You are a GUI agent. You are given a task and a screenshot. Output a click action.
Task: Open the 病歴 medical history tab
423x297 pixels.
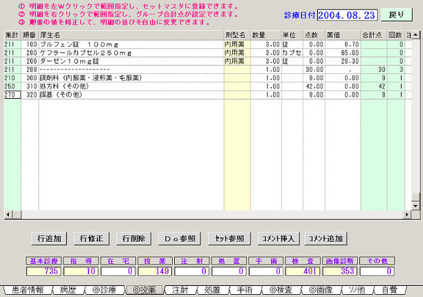(72, 291)
